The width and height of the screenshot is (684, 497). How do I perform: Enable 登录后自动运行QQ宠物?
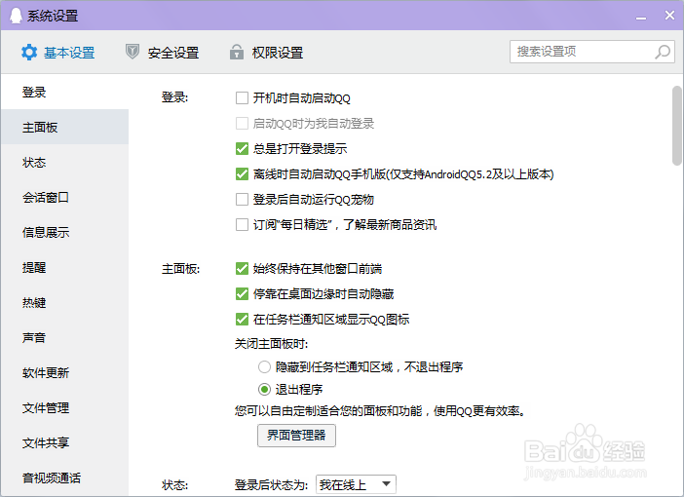point(242,200)
